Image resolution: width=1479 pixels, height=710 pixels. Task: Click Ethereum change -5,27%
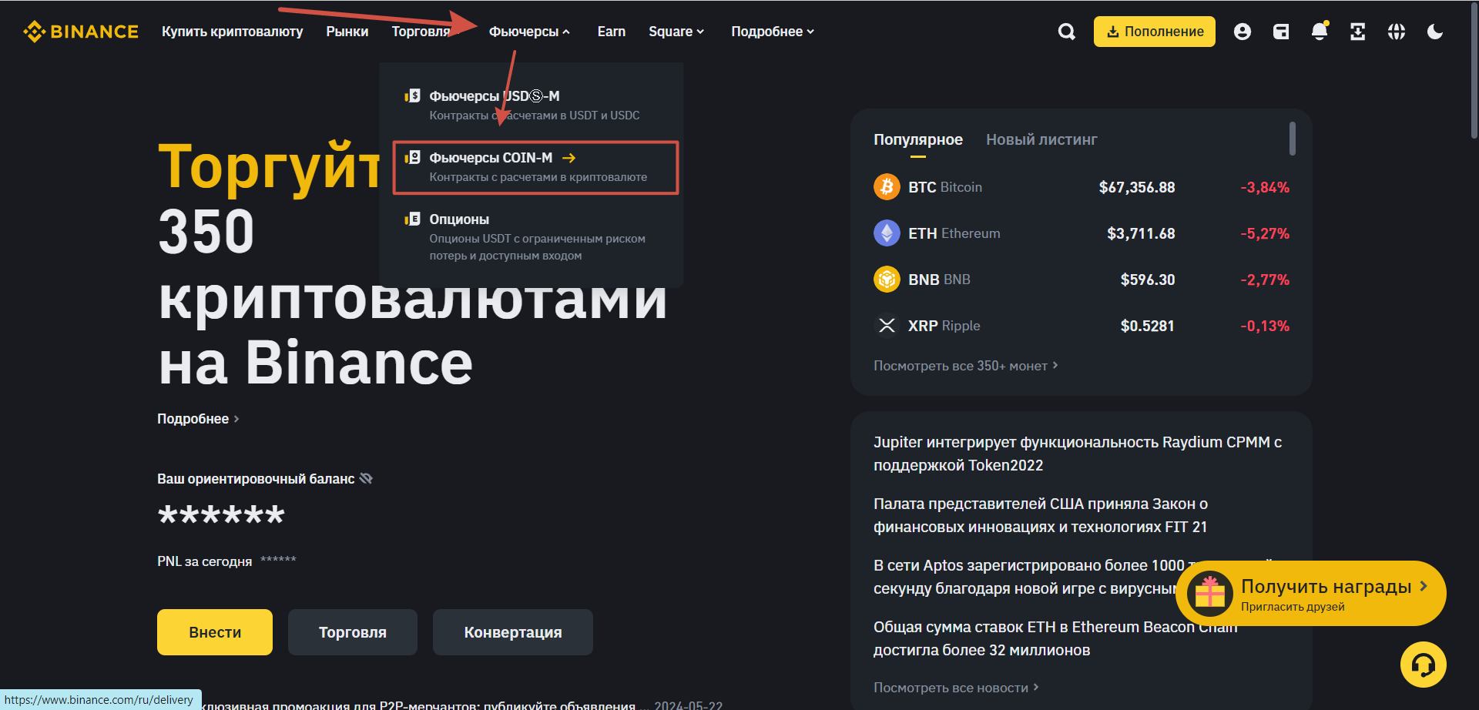[1264, 233]
